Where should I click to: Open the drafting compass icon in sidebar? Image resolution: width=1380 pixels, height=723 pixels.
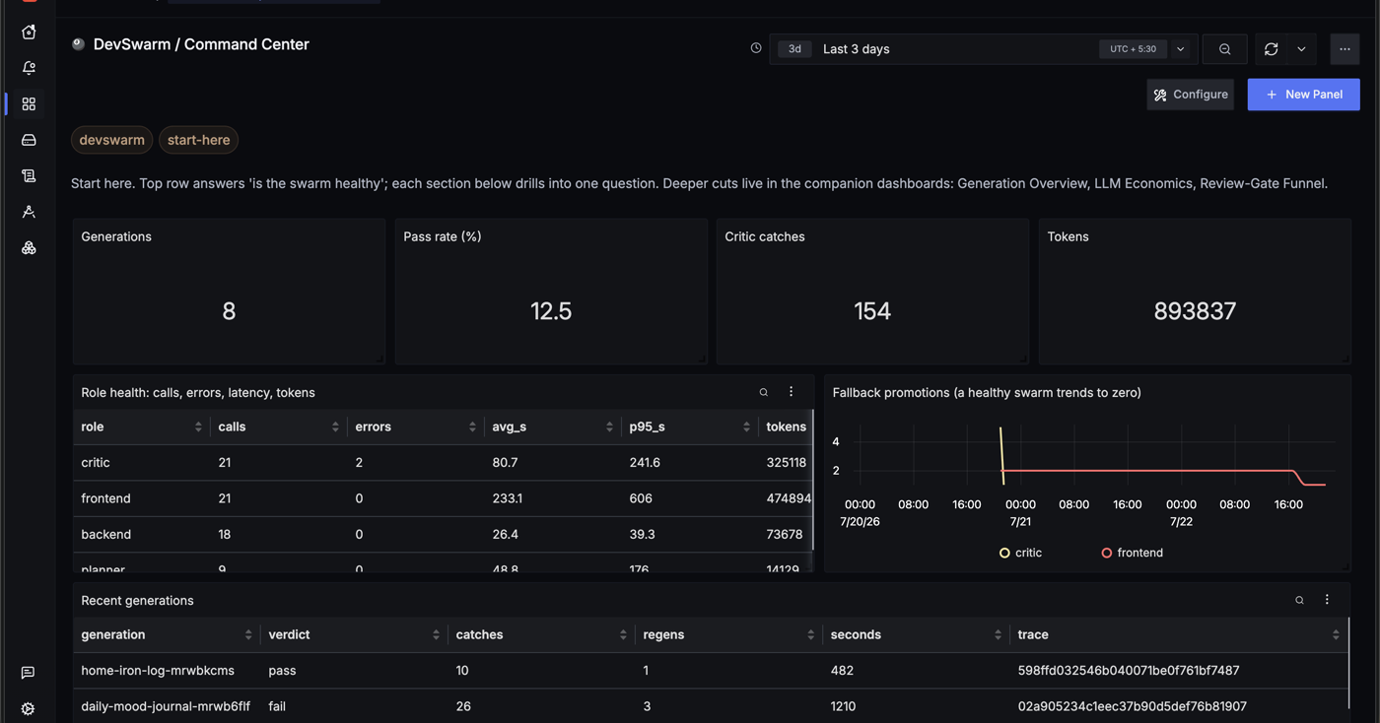click(x=29, y=212)
